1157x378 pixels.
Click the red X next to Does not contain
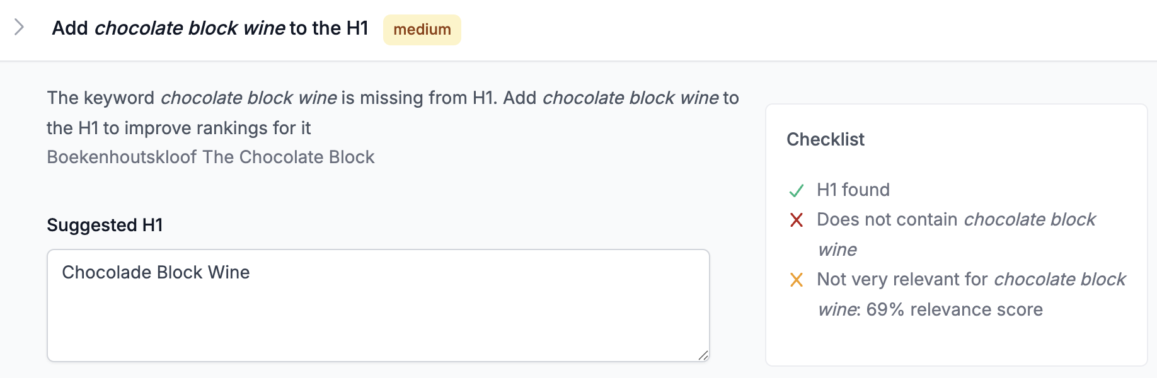pyautogui.click(x=796, y=220)
